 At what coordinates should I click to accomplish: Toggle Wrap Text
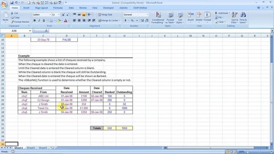click(x=105, y=15)
